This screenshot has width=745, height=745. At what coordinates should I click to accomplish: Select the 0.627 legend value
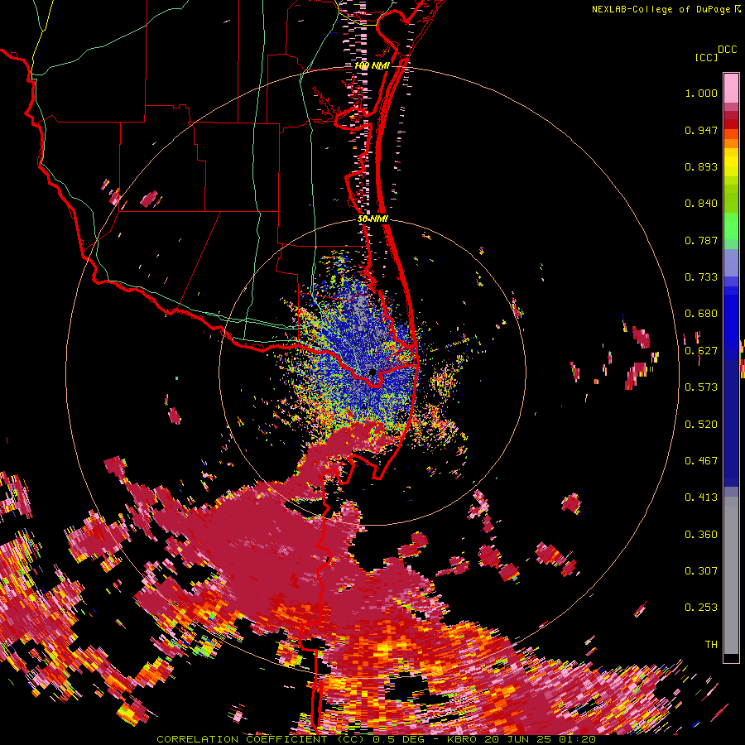click(701, 351)
